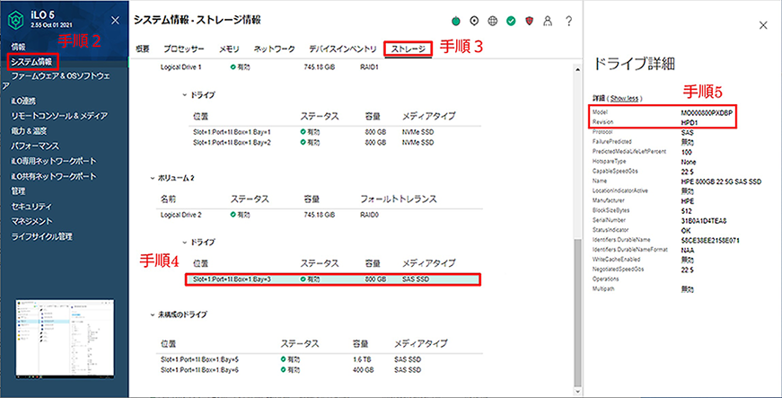Open the language globe icon

click(x=493, y=21)
